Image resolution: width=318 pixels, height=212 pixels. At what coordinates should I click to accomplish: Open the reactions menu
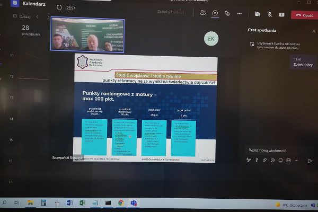coord(227,13)
